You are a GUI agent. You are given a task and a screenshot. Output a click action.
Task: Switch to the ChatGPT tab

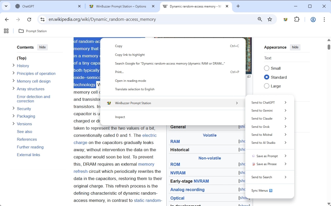[x=48, y=6]
